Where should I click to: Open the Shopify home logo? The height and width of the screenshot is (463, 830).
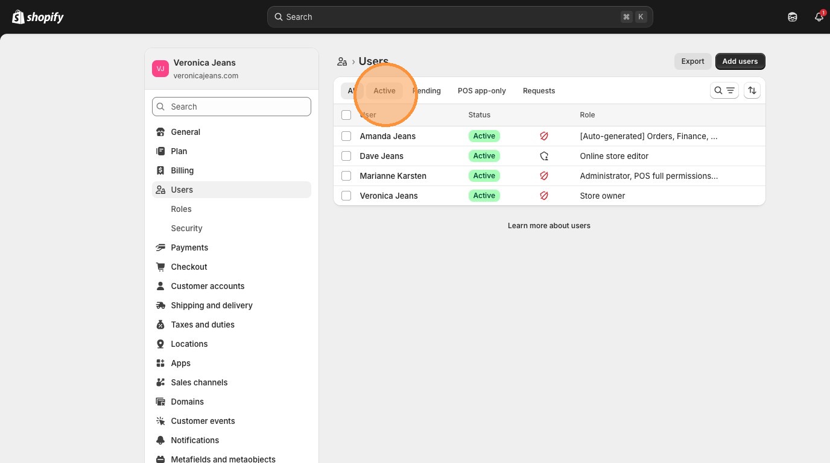[38, 17]
